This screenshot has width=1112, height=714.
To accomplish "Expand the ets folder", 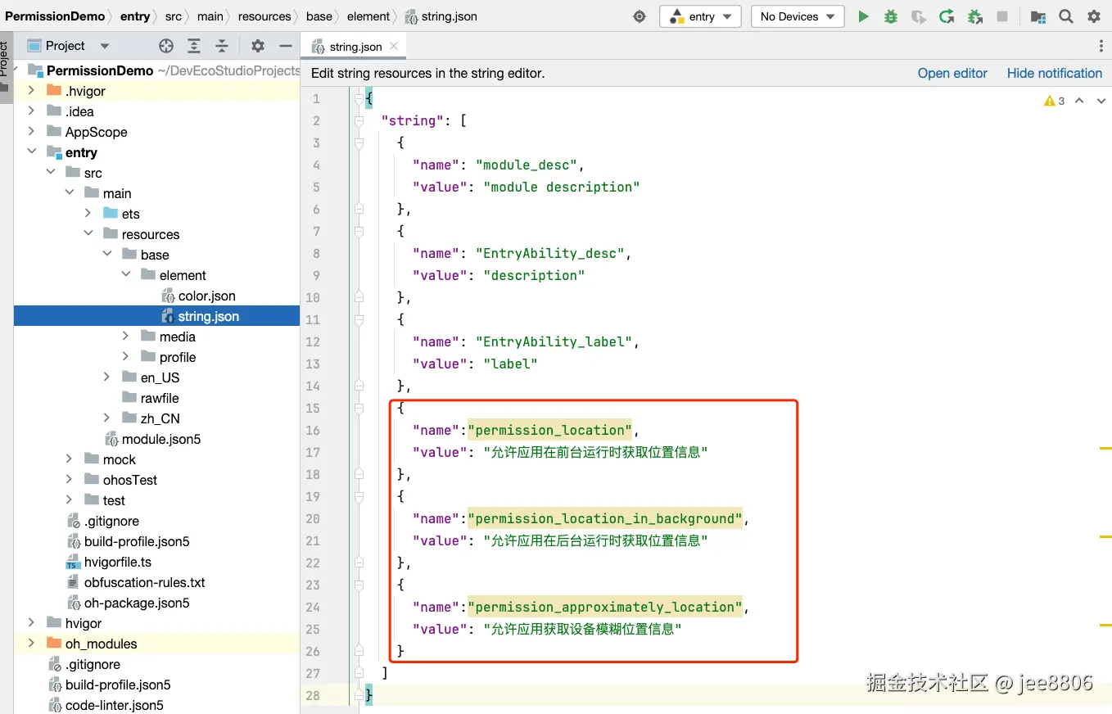I will [88, 214].
